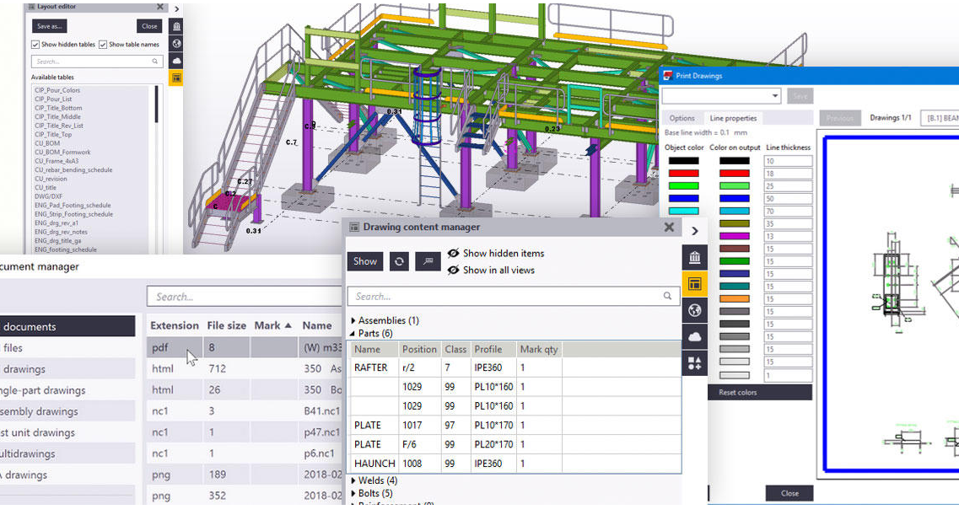Open globe icon beside Drawing content manager
959x515 pixels.
tap(695, 310)
